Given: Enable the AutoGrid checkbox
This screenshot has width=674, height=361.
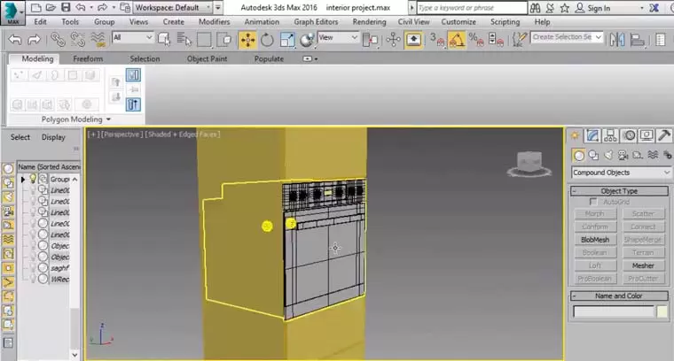Looking at the screenshot, I should point(593,202).
